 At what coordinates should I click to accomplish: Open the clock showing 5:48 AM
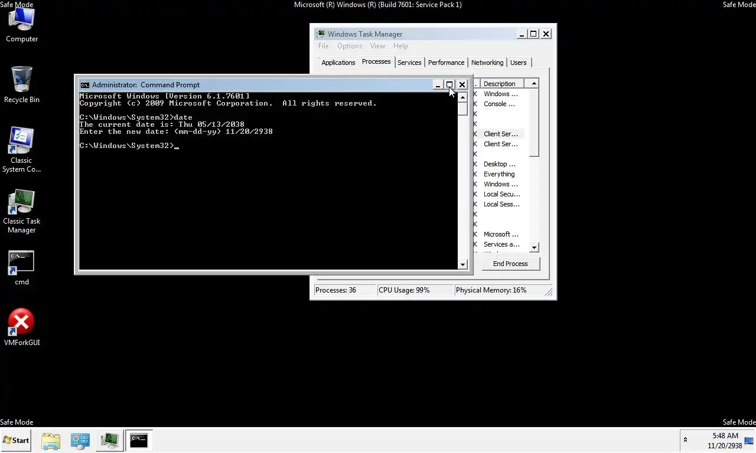click(x=725, y=441)
